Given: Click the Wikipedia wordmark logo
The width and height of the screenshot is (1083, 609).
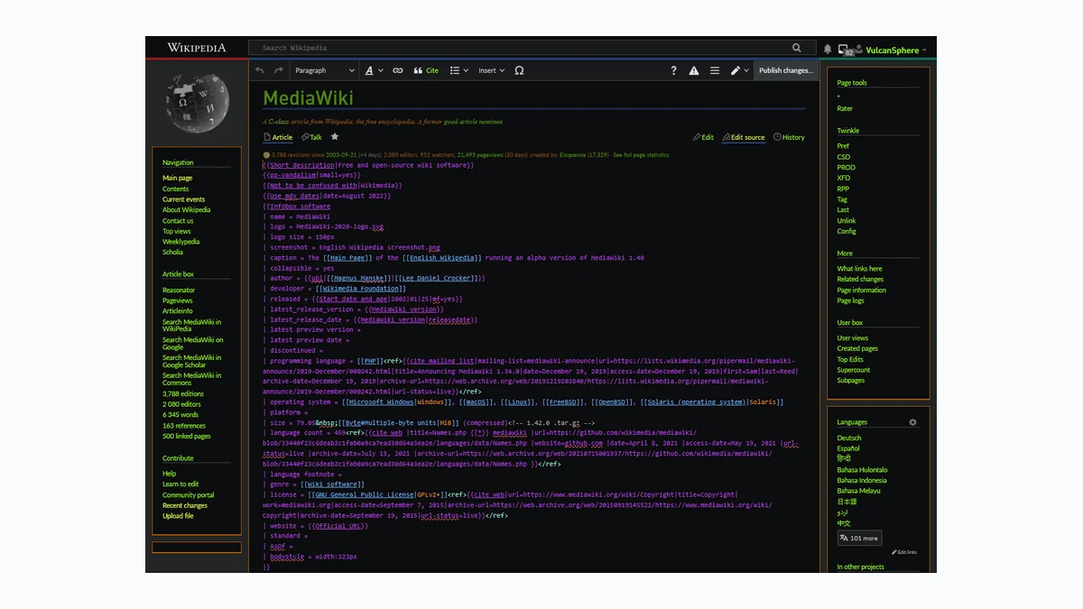Looking at the screenshot, I should [197, 48].
